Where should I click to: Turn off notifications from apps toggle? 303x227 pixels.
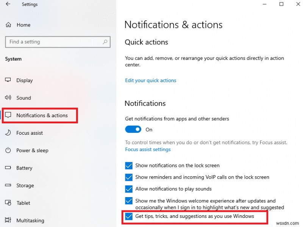pyautogui.click(x=133, y=129)
